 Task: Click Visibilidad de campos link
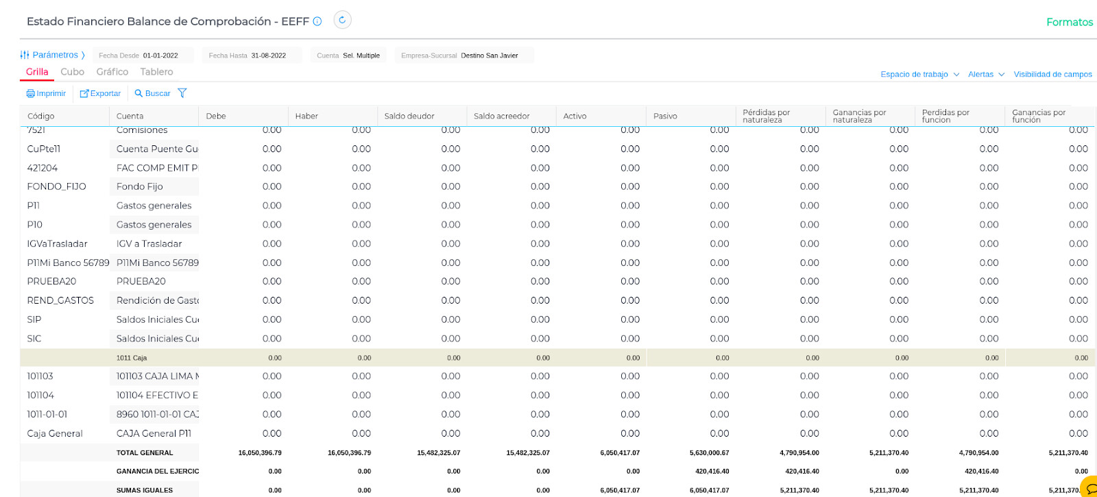coord(1052,74)
